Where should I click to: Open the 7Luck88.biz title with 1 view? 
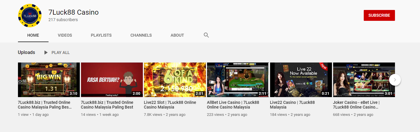pos(45,105)
